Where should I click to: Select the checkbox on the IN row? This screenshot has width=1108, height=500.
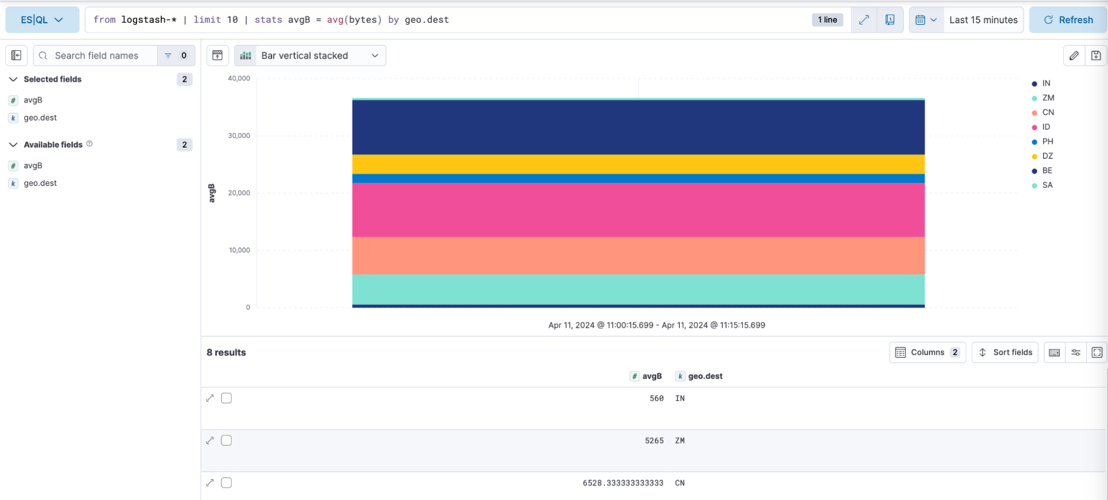click(x=226, y=398)
